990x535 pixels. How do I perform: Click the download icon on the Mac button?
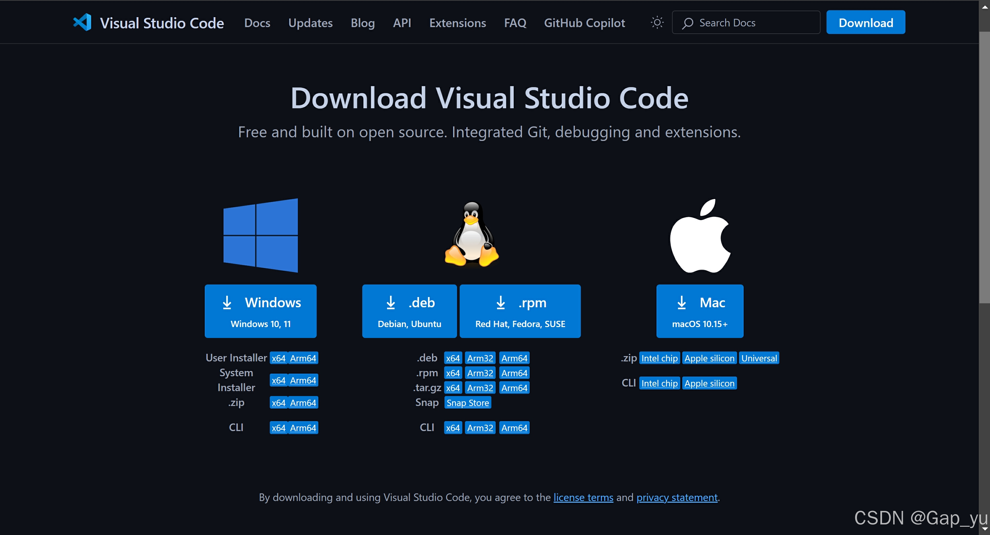click(x=682, y=303)
